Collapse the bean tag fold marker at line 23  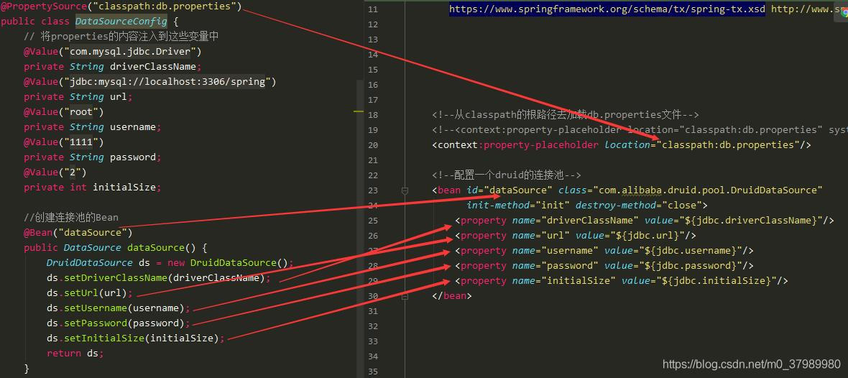405,190
